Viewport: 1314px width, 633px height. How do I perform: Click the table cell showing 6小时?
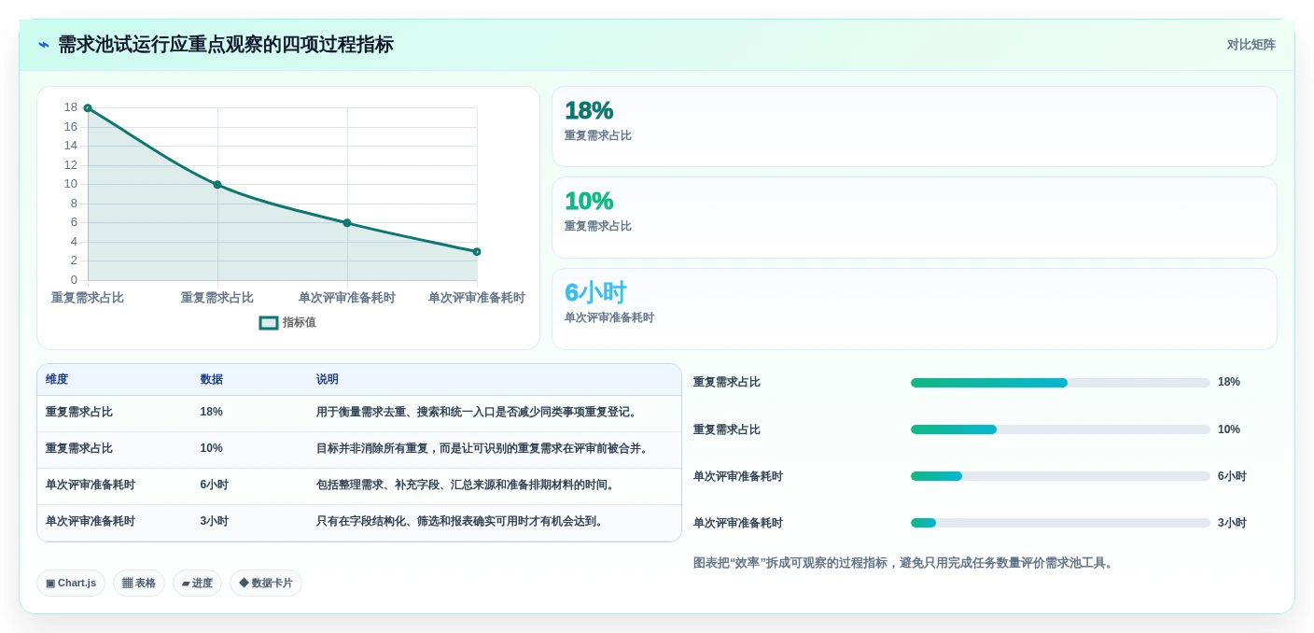214,485
